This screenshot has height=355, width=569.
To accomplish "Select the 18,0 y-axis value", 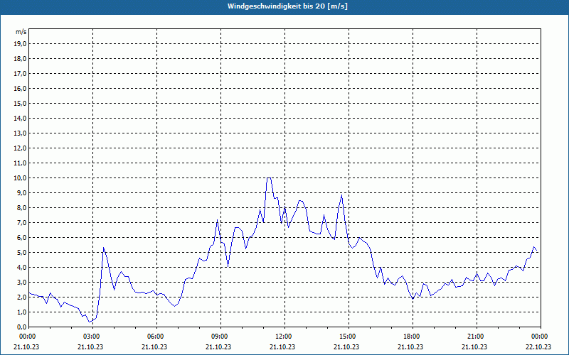I will [20, 59].
